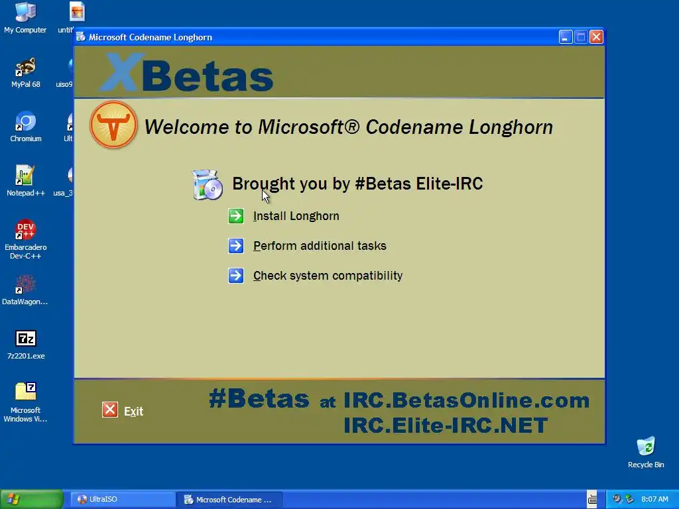The width and height of the screenshot is (679, 509).
Task: Click the Install Longhorn link
Action: click(296, 216)
